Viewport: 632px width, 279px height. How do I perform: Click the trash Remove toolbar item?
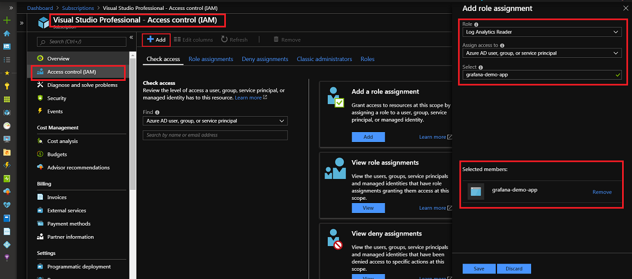pyautogui.click(x=287, y=40)
